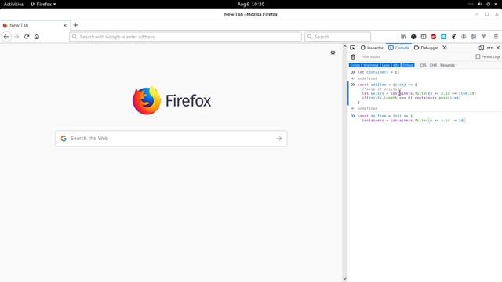Enable the Requests filter
Screen dimensions: 502x282
(x=447, y=65)
